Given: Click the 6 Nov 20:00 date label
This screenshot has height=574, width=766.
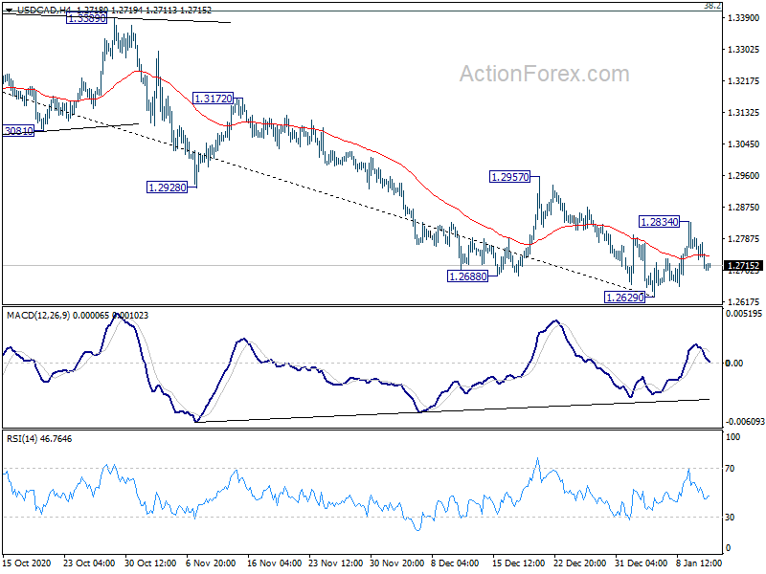Looking at the screenshot, I should [x=211, y=563].
